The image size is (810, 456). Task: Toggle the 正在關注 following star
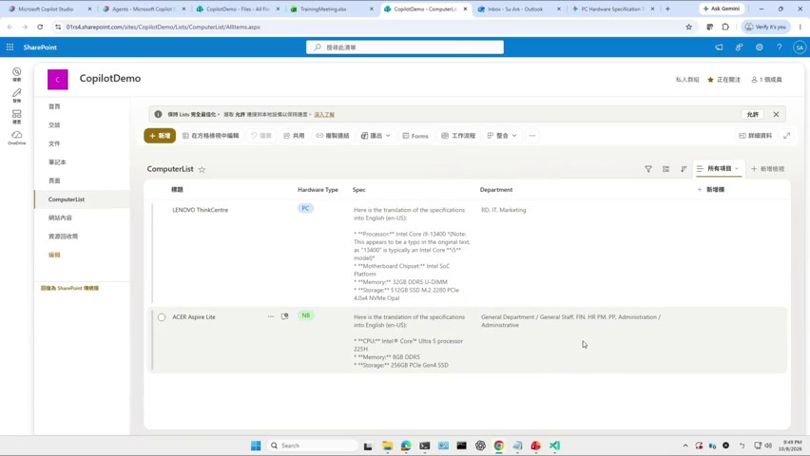click(x=723, y=80)
